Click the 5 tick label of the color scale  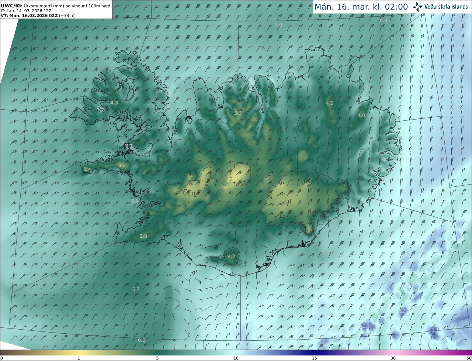click(157, 358)
